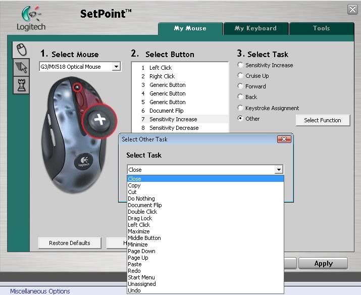Open the Miscellaneous Options link
Viewport: 361px width, 295px height.
coord(40,291)
